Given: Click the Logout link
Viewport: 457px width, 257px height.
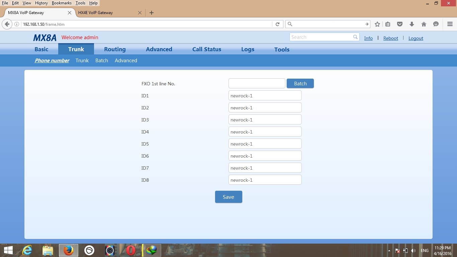Looking at the screenshot, I should pyautogui.click(x=416, y=38).
